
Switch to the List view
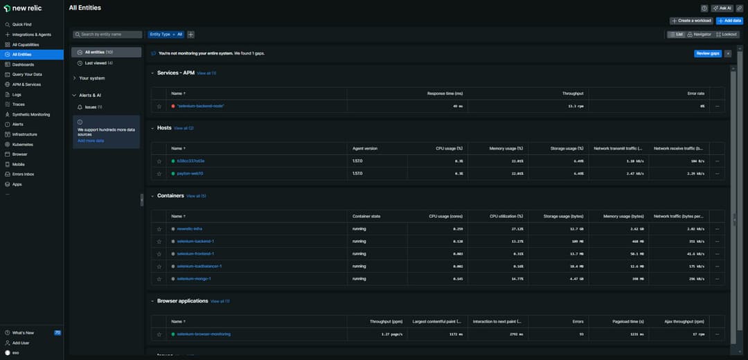pyautogui.click(x=676, y=35)
